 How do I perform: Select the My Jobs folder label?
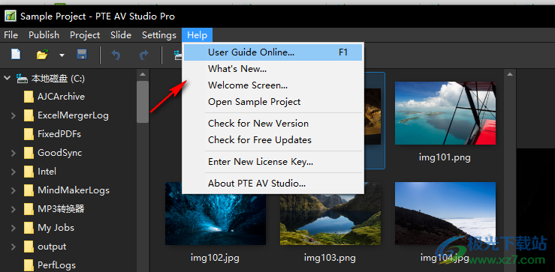click(56, 228)
